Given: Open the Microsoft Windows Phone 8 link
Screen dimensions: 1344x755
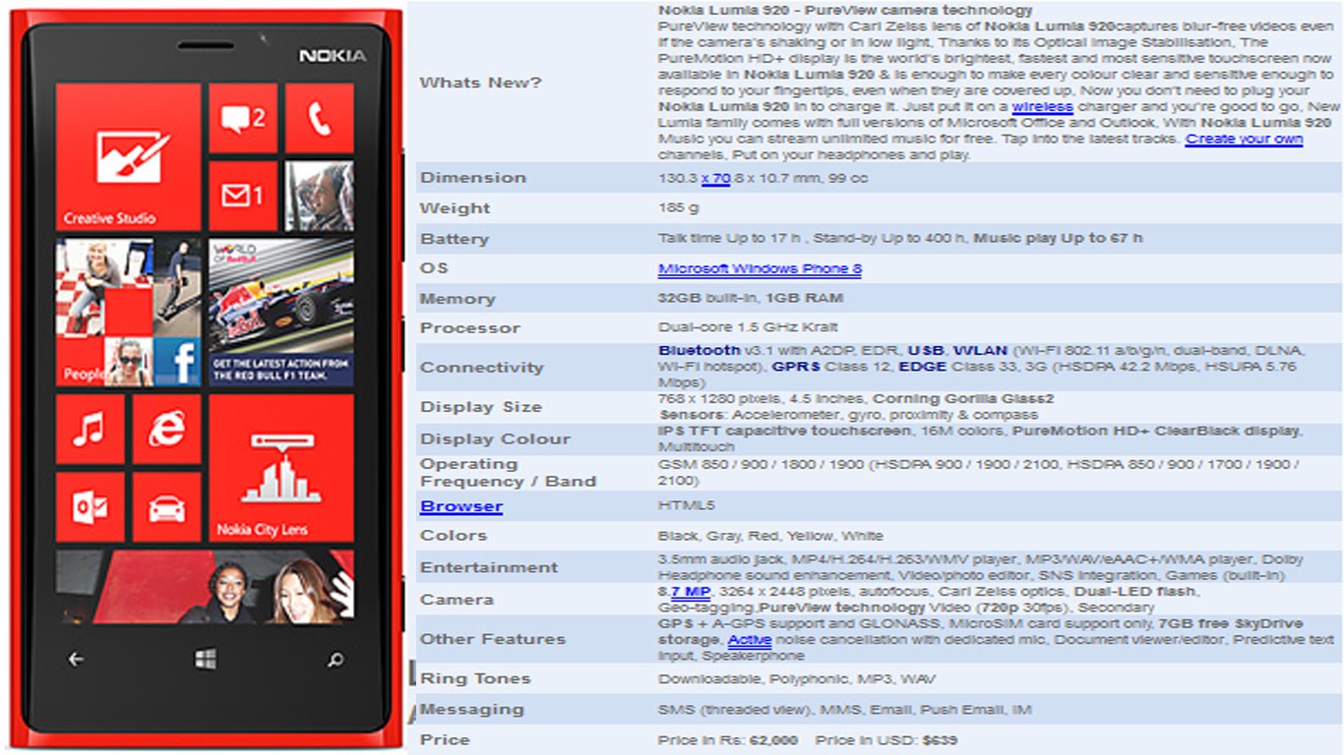Looking at the screenshot, I should (760, 268).
